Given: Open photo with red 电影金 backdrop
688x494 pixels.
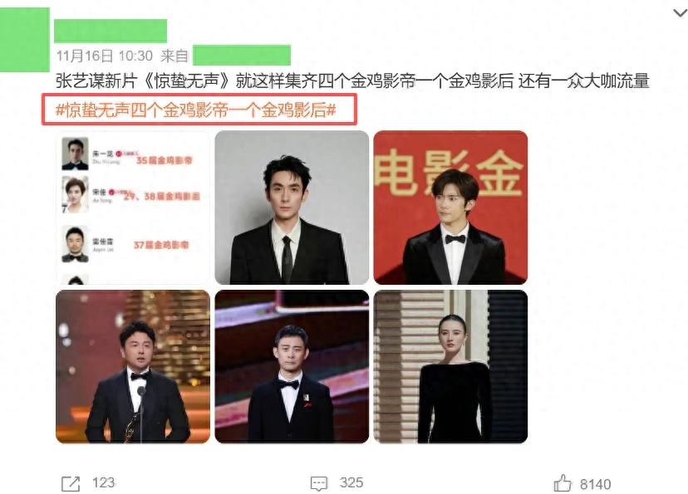Looking at the screenshot, I should (x=450, y=208).
